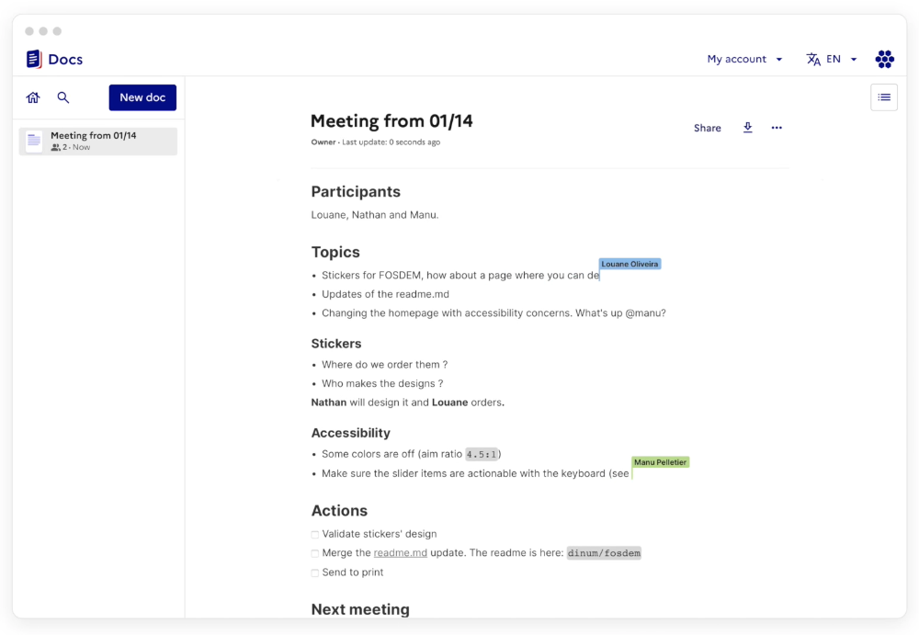
Task: Open the La Suite apps grid icon
Action: (884, 59)
